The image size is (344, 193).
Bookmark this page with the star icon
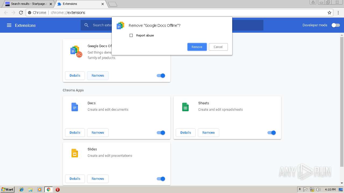pyautogui.click(x=329, y=13)
